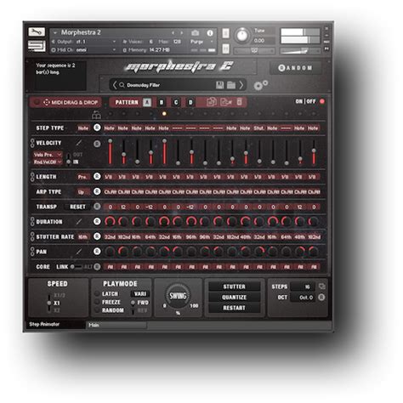
Task: Click the lock icon above Step Type
Action: pyautogui.click(x=96, y=115)
